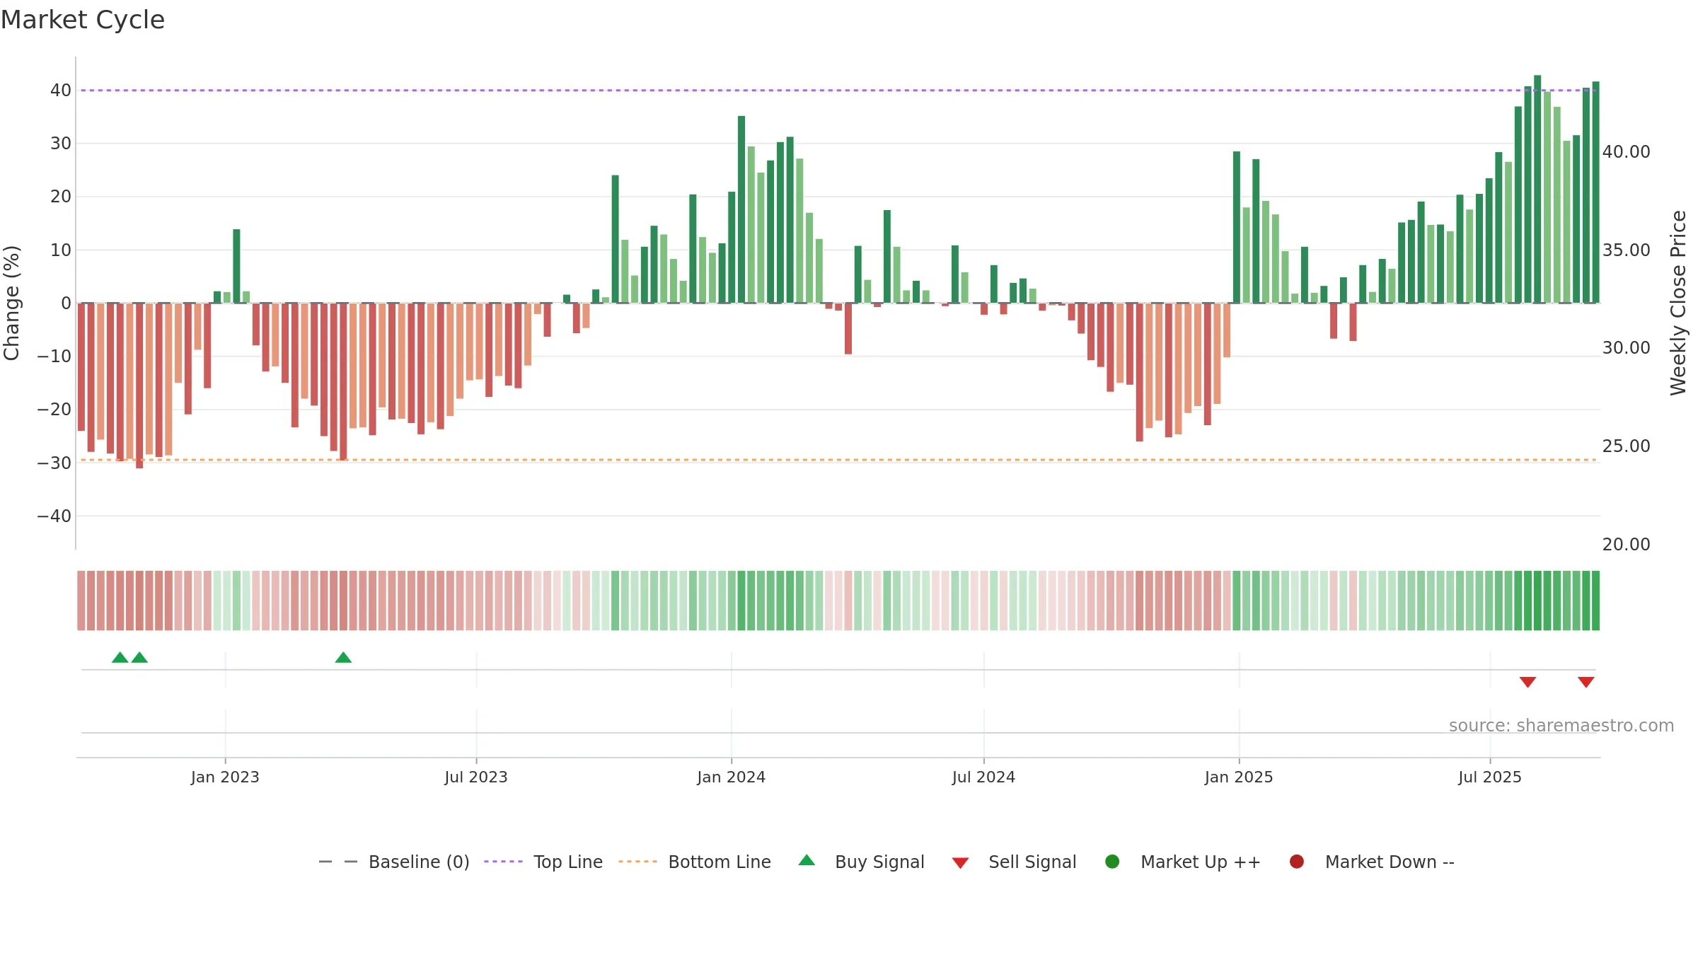
Task: Click the 40.00 price axis label
Action: pos(1626,151)
